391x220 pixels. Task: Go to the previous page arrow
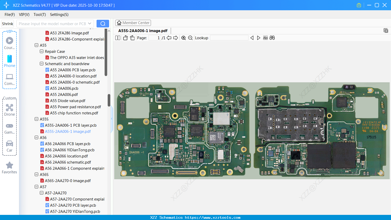[x=169, y=38]
